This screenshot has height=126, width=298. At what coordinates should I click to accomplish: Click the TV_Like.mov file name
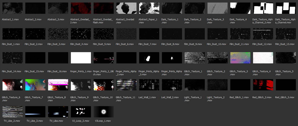point(56,121)
